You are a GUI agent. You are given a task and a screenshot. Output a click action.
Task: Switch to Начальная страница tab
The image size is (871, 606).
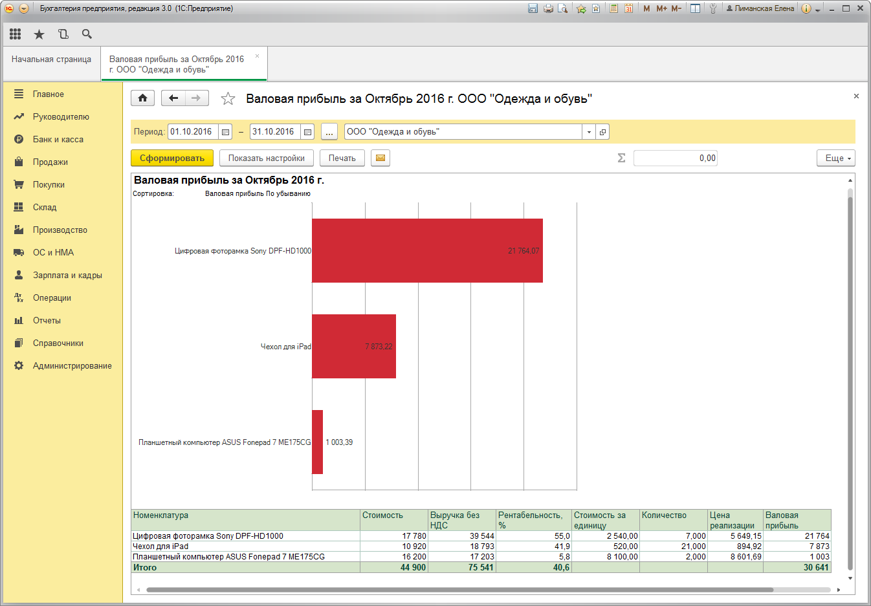(x=51, y=60)
